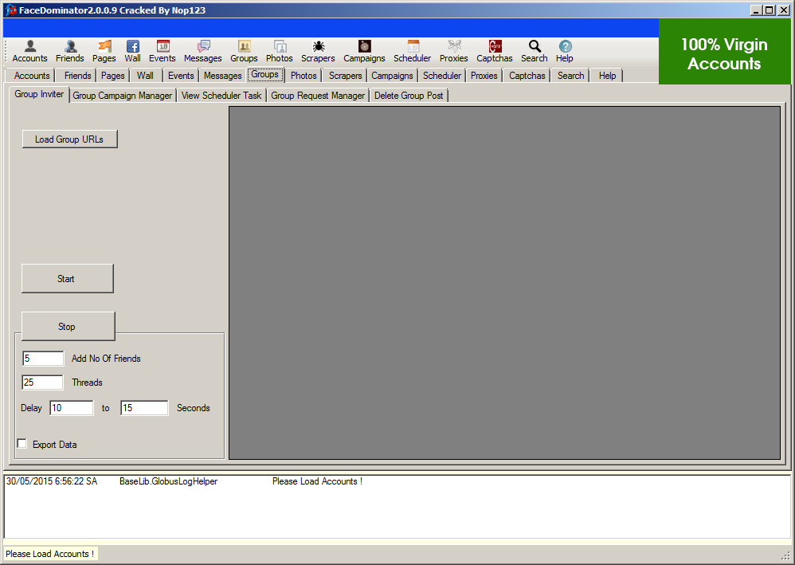
Task: Open Accounts toolbar icon
Action: (x=30, y=52)
